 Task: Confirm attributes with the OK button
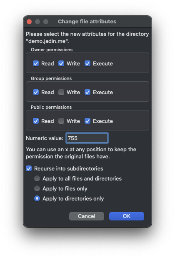[x=127, y=216]
